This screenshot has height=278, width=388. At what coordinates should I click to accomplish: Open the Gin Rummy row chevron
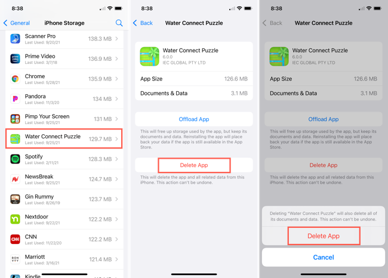click(117, 199)
